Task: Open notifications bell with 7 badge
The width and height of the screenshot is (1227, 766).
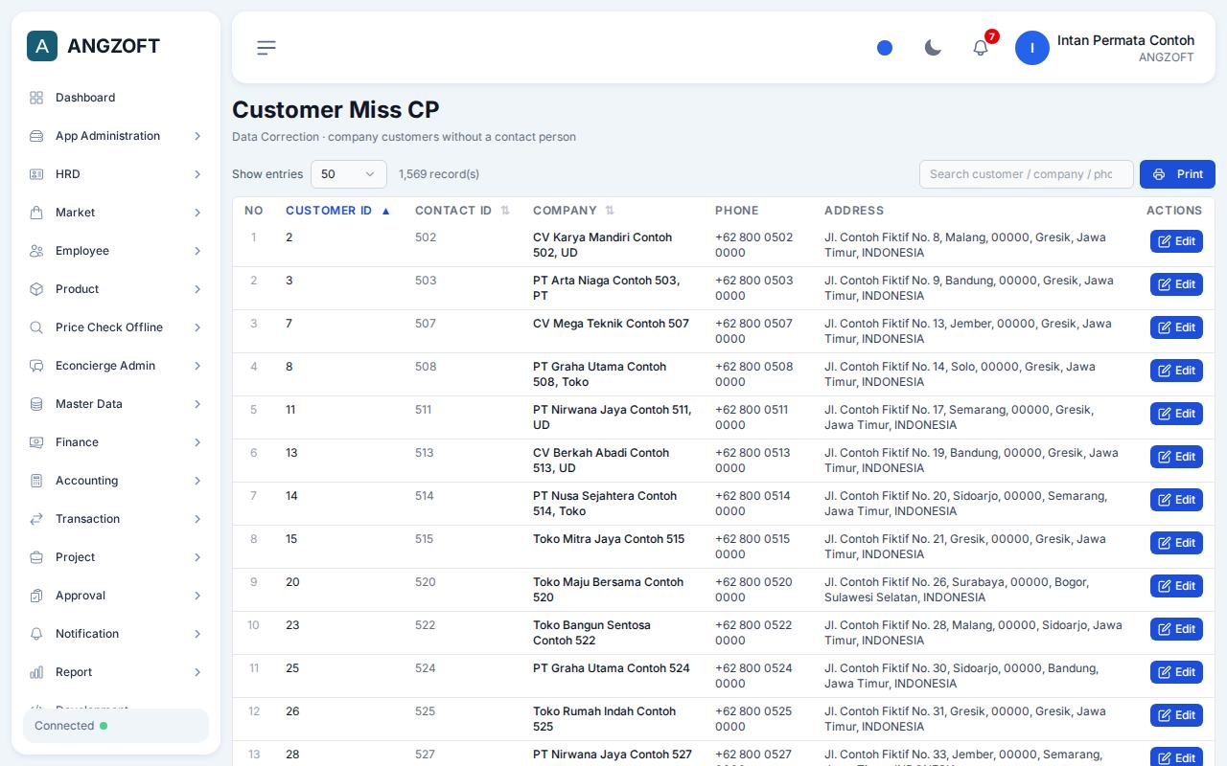Action: click(x=981, y=48)
